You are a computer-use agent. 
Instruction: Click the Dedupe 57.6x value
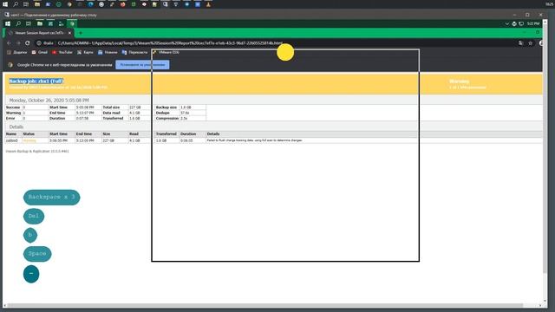click(x=185, y=113)
